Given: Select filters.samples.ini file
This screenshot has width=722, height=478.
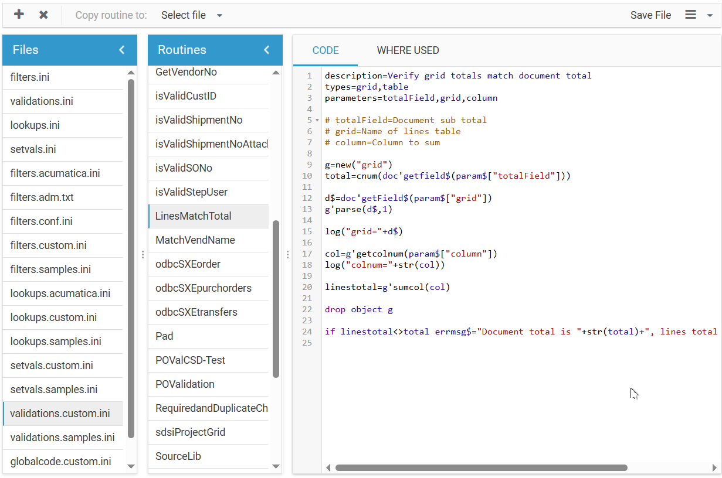Looking at the screenshot, I should (x=63, y=269).
